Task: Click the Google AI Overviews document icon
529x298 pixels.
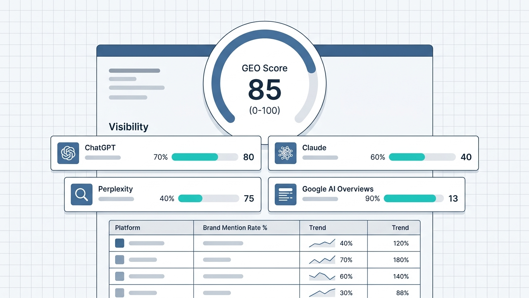Action: [x=286, y=194]
